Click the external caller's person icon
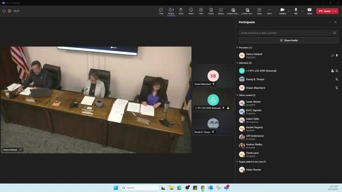The image size is (342, 192). [x=332, y=71]
